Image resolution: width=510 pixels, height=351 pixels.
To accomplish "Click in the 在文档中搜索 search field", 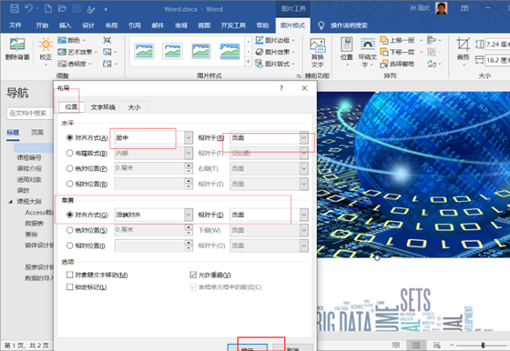I will (x=29, y=113).
